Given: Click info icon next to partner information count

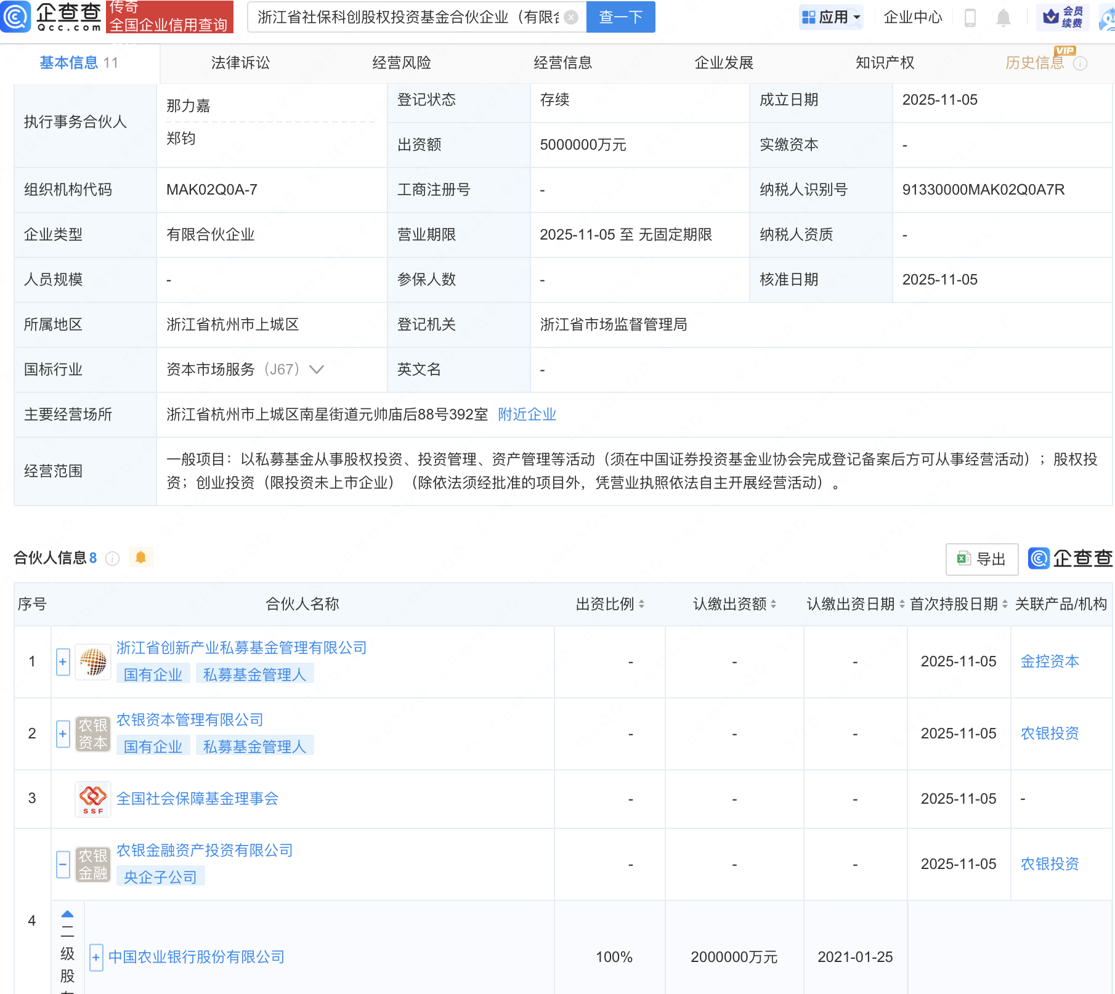Looking at the screenshot, I should point(112,559).
